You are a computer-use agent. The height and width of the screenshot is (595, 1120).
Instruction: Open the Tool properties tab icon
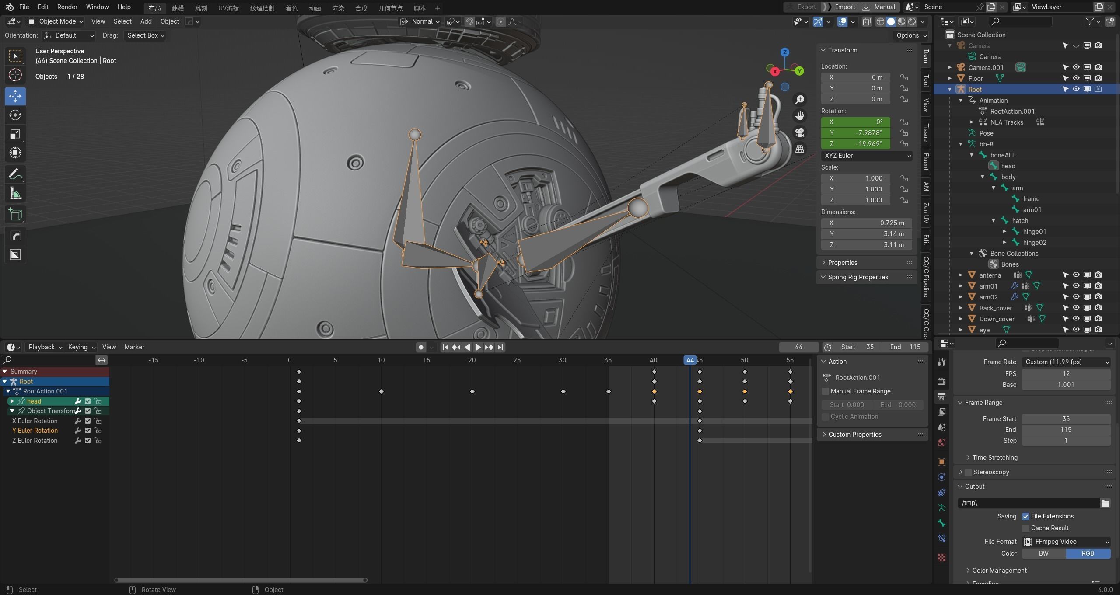(941, 362)
